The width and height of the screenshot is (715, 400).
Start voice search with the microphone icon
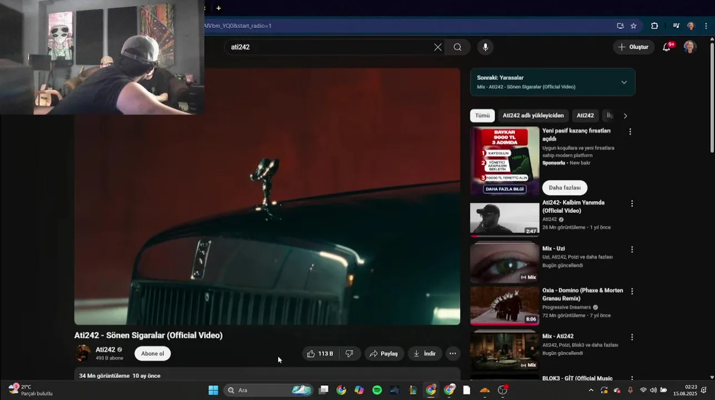(486, 47)
